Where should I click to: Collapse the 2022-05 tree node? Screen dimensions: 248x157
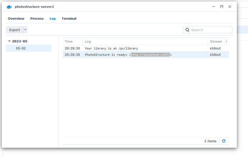[9, 41]
